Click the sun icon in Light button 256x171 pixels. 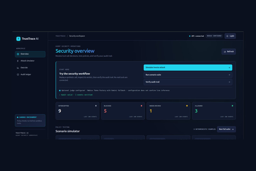(227, 36)
